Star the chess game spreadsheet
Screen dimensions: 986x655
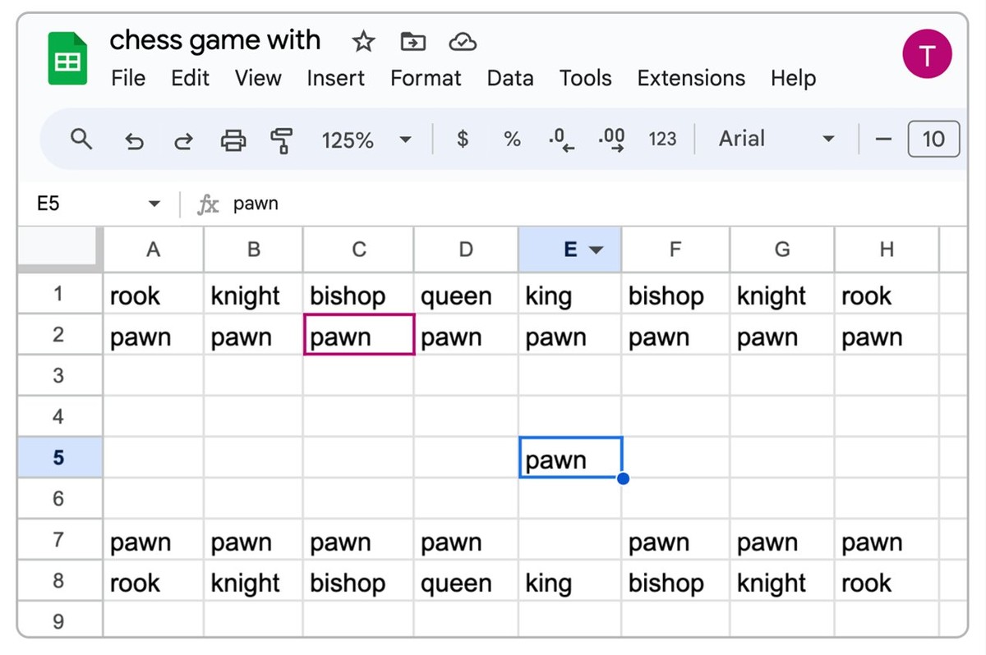tap(363, 41)
